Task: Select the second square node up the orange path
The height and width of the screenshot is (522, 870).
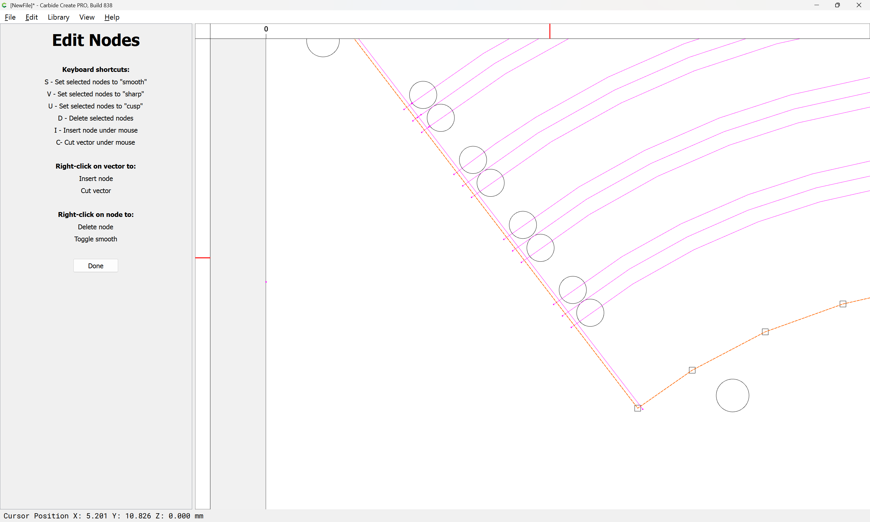Action: point(692,370)
